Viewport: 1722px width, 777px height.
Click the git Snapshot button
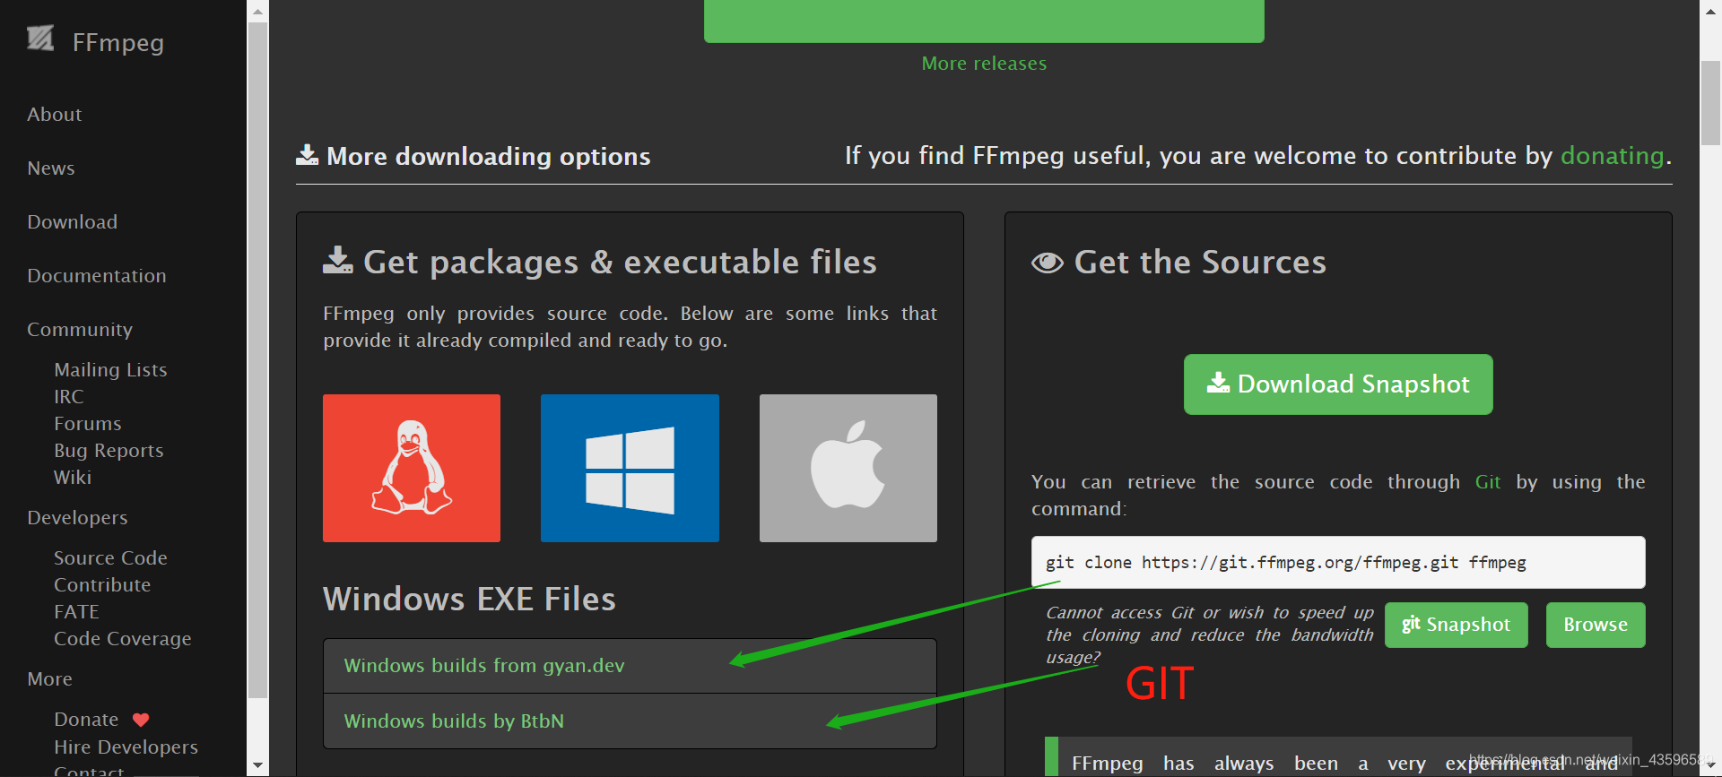coord(1456,625)
